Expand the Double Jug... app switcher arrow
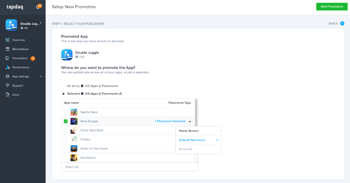This screenshot has height=183, width=350. 41,23
